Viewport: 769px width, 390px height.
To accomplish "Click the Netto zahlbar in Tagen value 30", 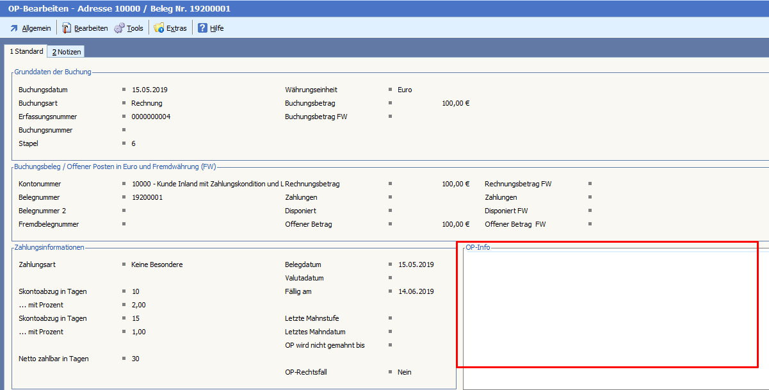I will point(135,359).
